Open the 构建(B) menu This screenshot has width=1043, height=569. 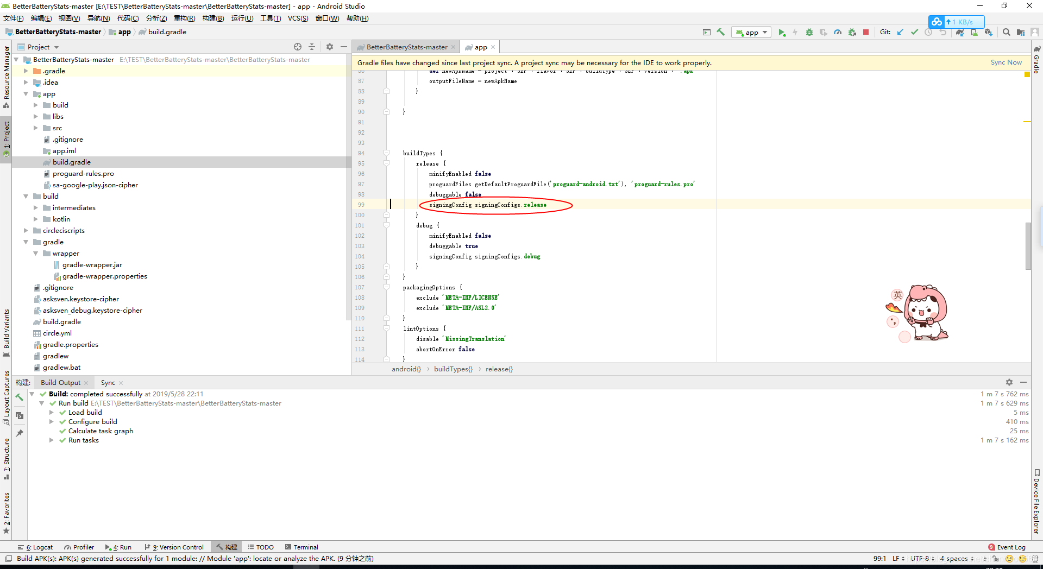(x=213, y=18)
